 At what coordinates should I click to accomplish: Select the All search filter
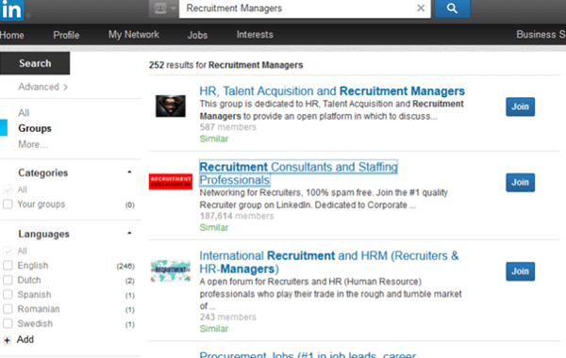[24, 113]
